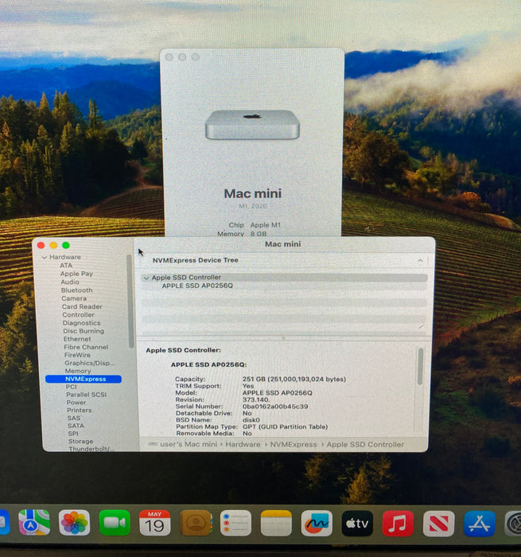Select the APPLE SSD AP0256Q tree row

point(284,286)
